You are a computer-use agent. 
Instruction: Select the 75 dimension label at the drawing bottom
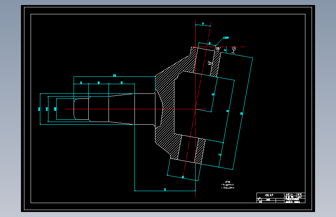click(x=165, y=190)
